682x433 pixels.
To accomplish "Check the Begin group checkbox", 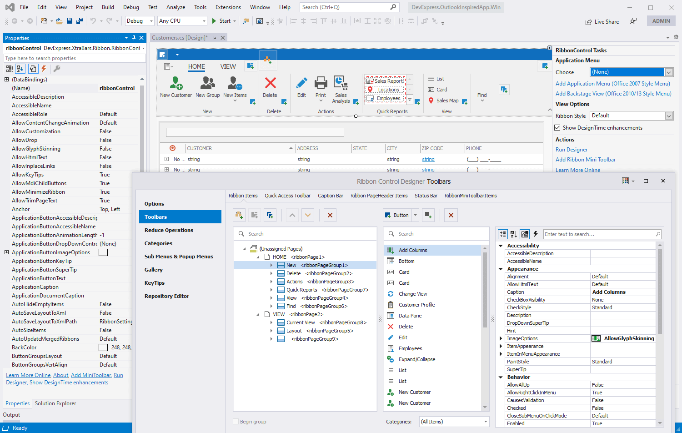I will click(x=236, y=422).
